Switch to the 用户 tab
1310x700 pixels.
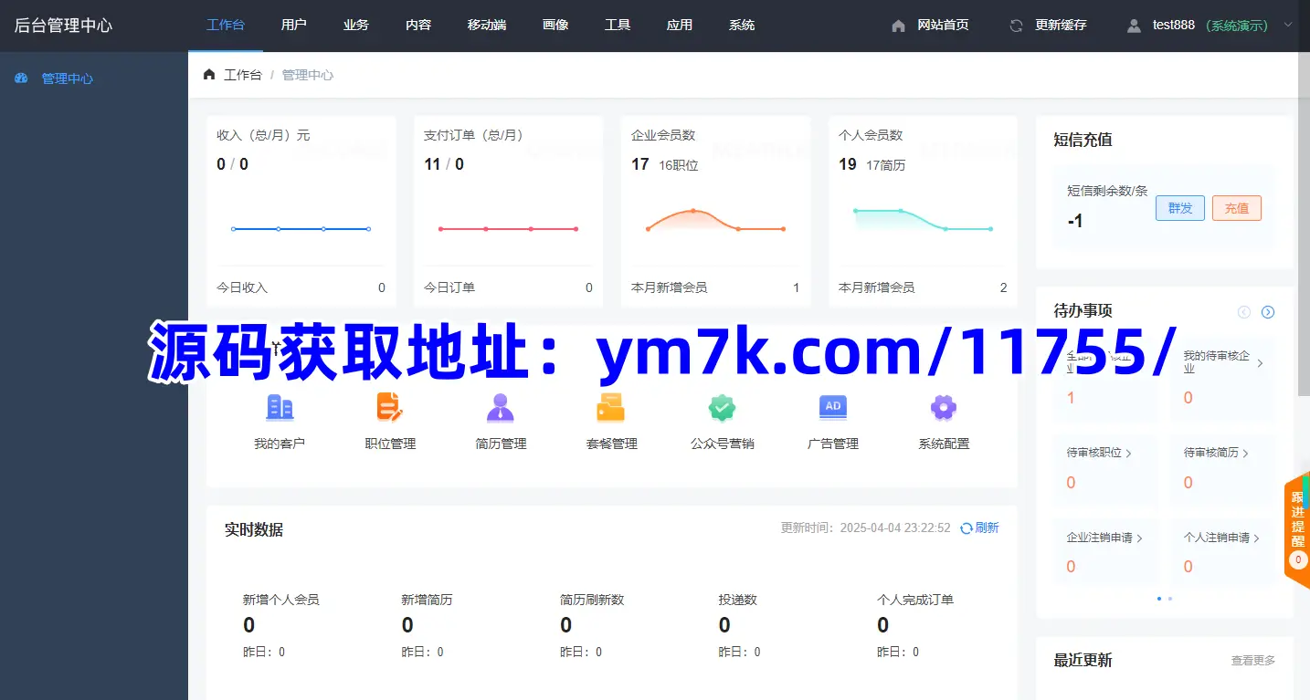[x=294, y=25]
